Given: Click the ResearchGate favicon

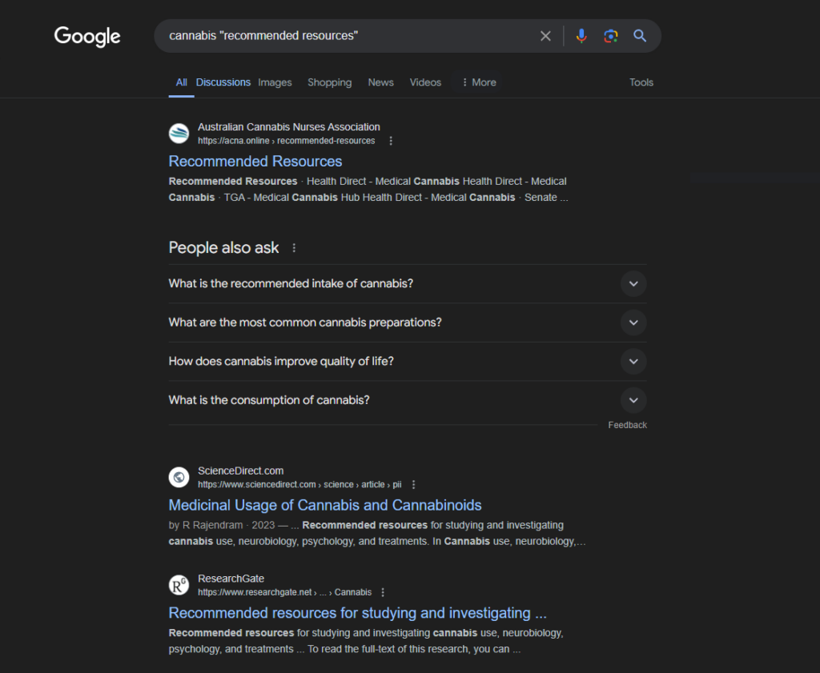Looking at the screenshot, I should pos(178,585).
